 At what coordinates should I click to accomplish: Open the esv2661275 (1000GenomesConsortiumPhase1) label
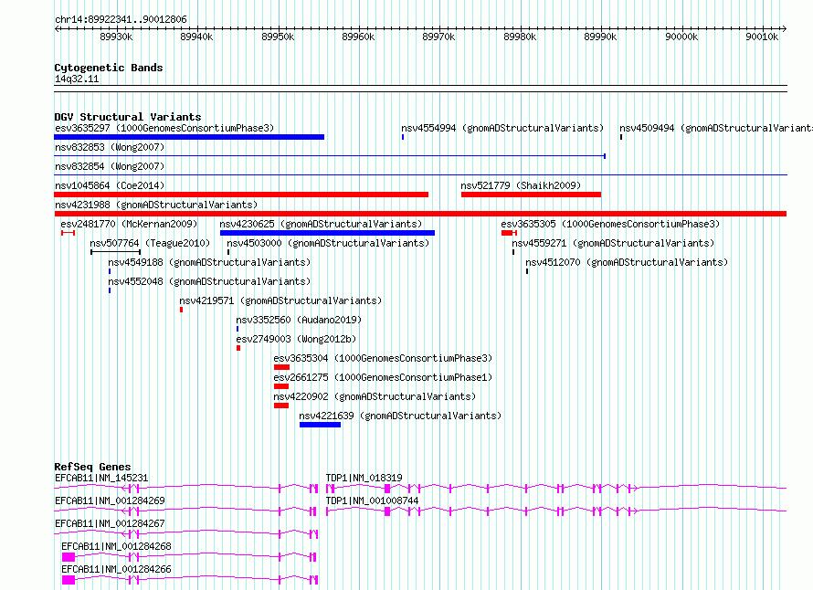point(383,377)
